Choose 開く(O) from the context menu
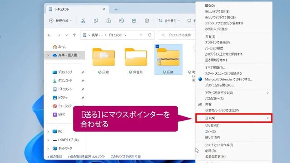This screenshot has width=290, height=163. pyautogui.click(x=210, y=6)
